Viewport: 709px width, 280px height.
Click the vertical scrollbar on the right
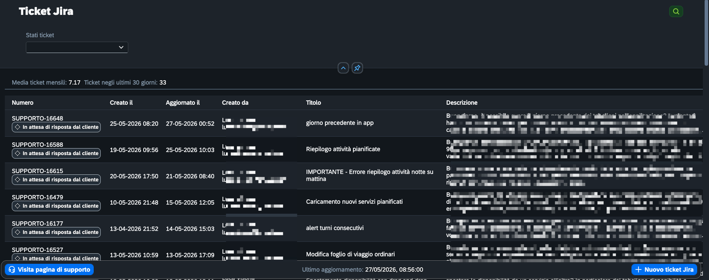(706, 33)
